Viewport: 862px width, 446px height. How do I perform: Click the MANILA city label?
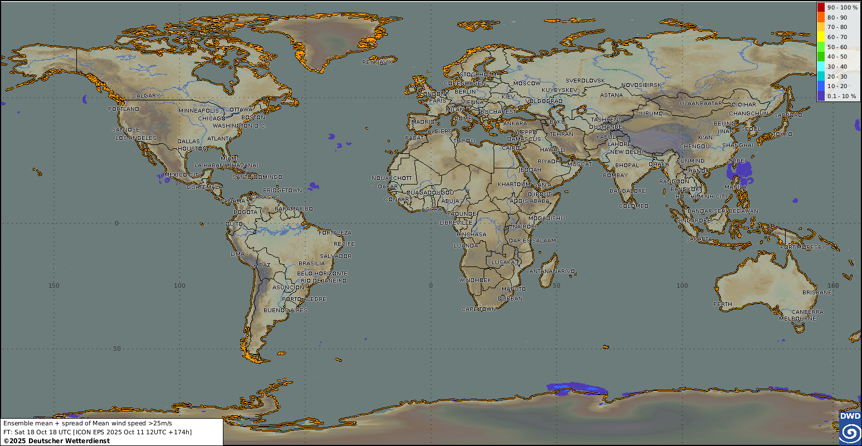pyautogui.click(x=735, y=187)
